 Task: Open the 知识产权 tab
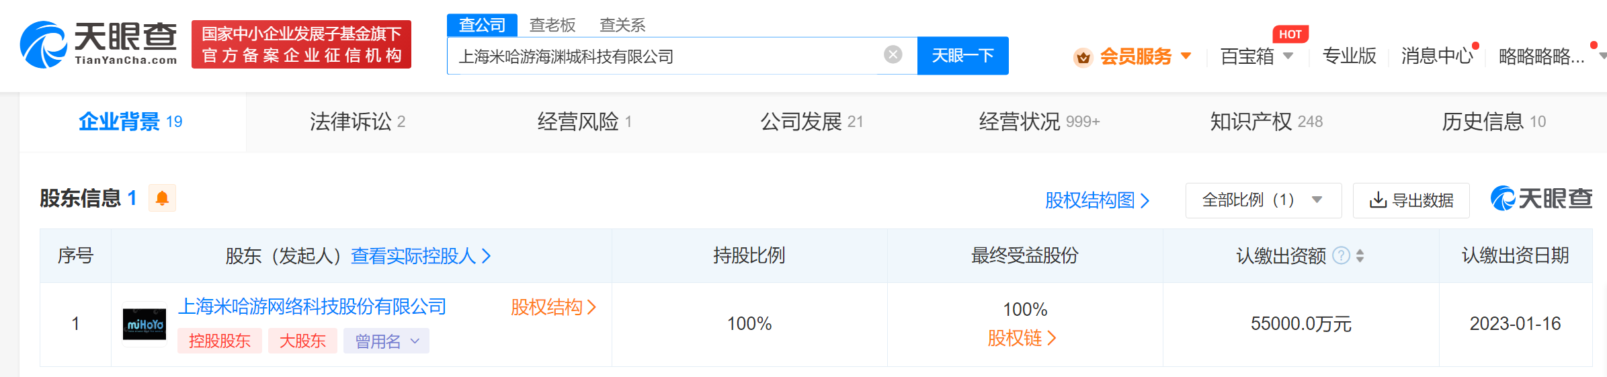[x=1266, y=122]
